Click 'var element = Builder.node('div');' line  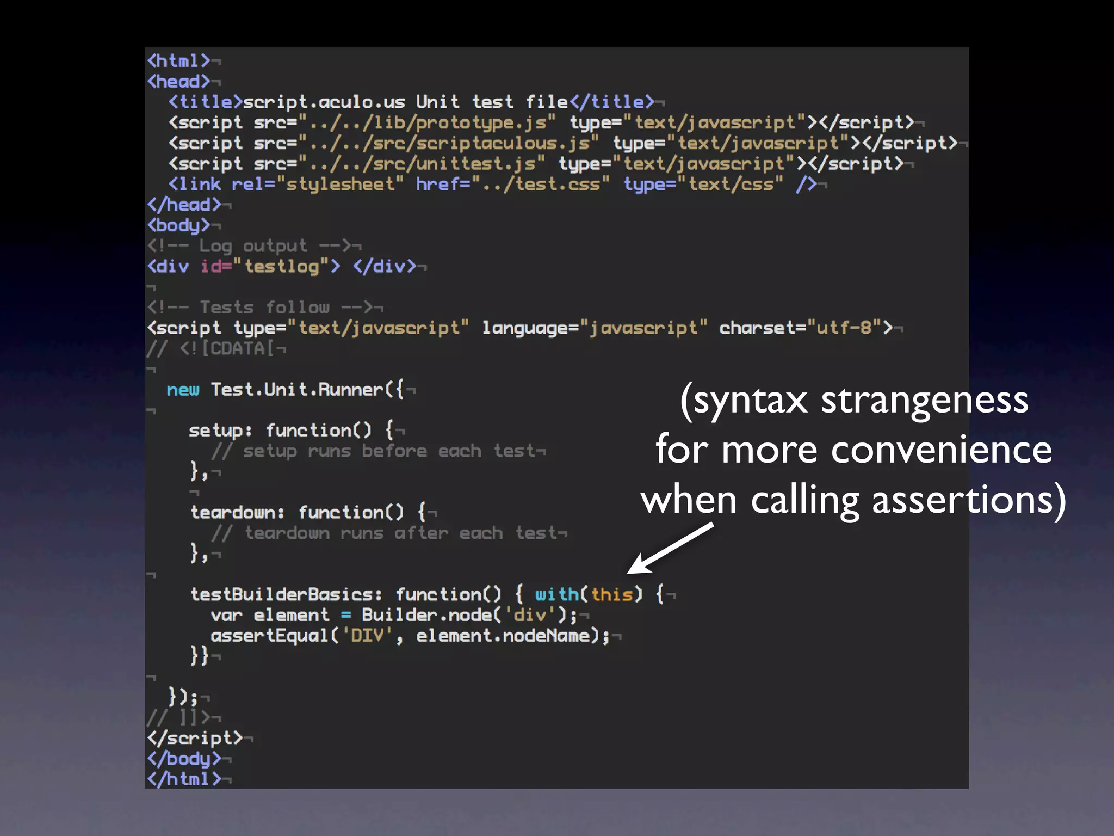pyautogui.click(x=394, y=615)
